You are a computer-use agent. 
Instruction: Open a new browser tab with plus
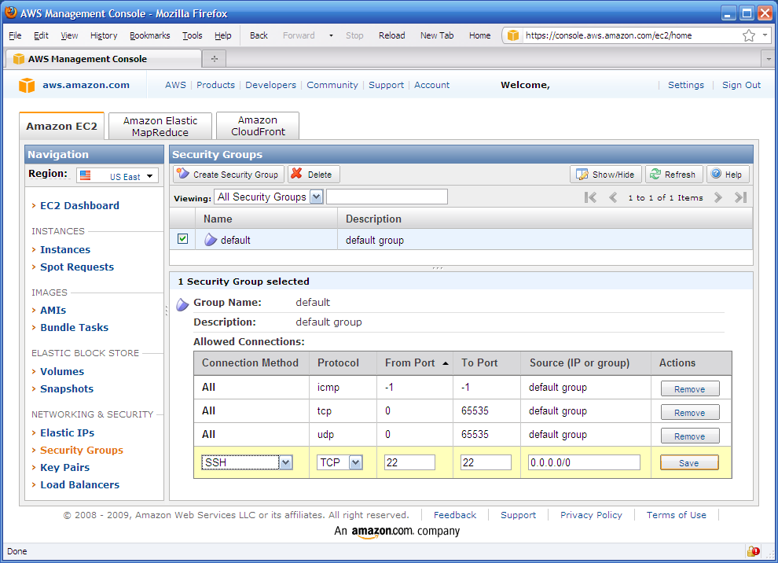(215, 59)
